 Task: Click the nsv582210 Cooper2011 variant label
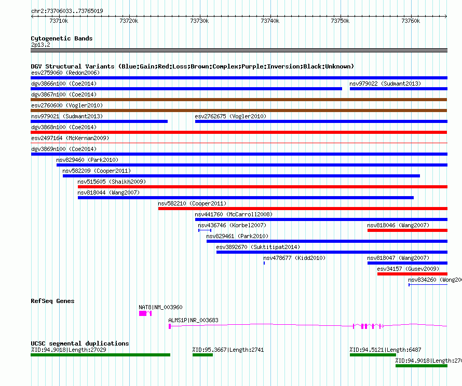[x=192, y=203]
